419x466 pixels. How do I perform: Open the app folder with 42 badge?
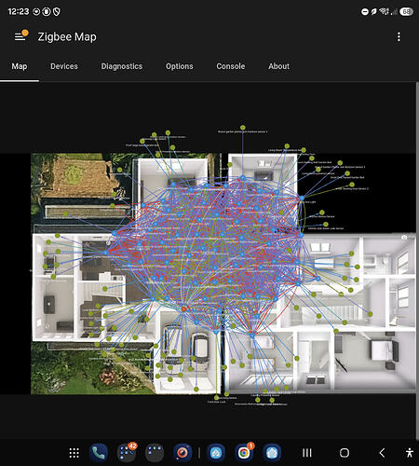tap(127, 452)
